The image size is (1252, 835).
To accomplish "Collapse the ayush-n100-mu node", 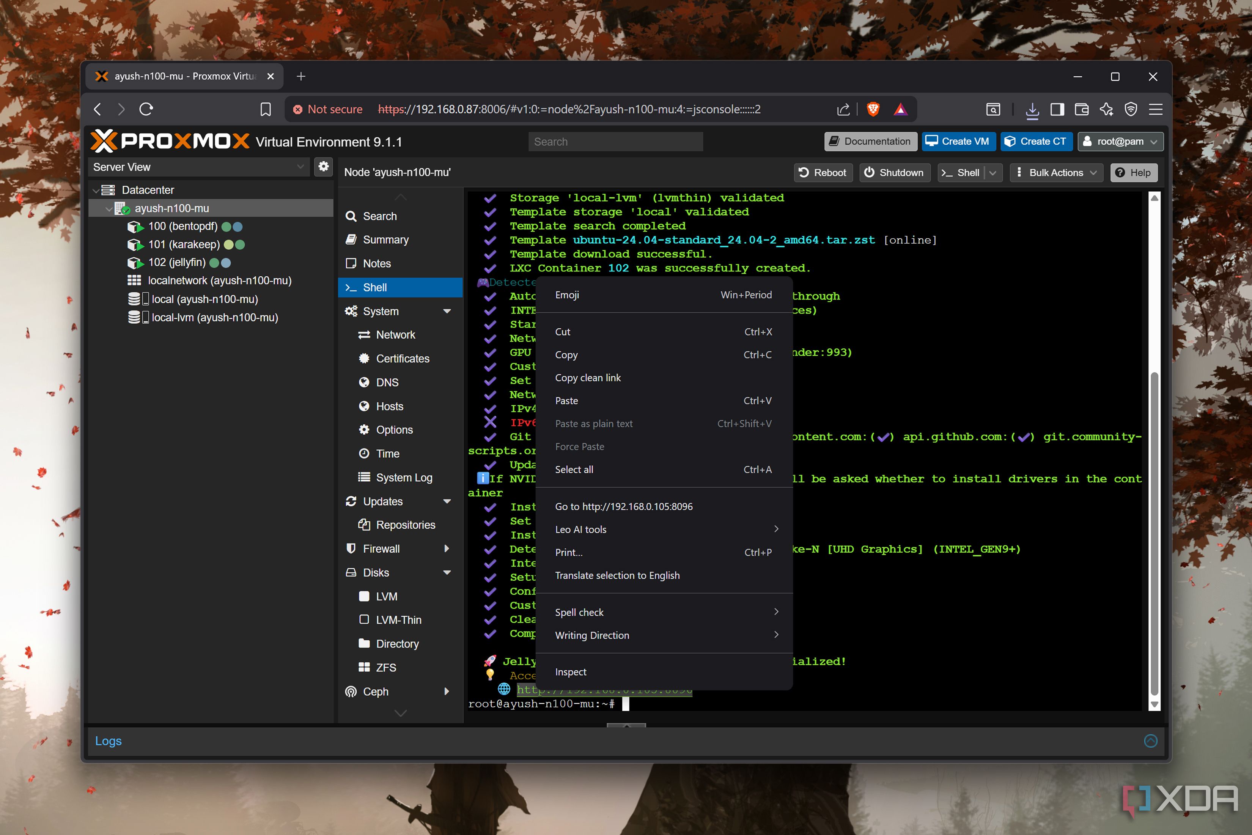I will (x=109, y=209).
